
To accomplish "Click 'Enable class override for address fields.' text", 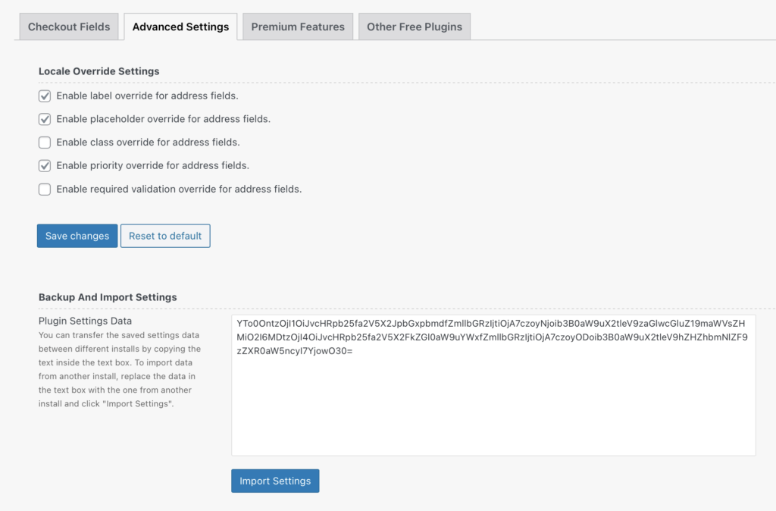I will [148, 142].
